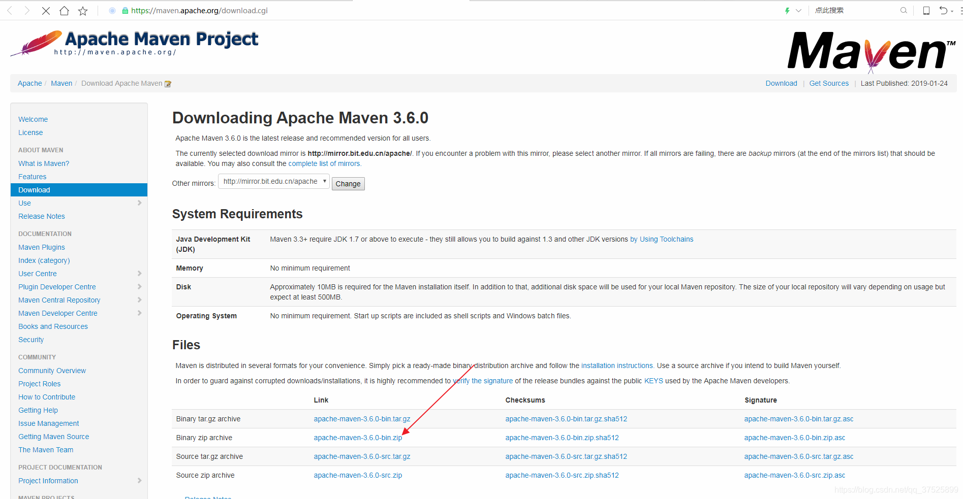Download apache-maven-3.6.0-src.zip

coord(358,475)
